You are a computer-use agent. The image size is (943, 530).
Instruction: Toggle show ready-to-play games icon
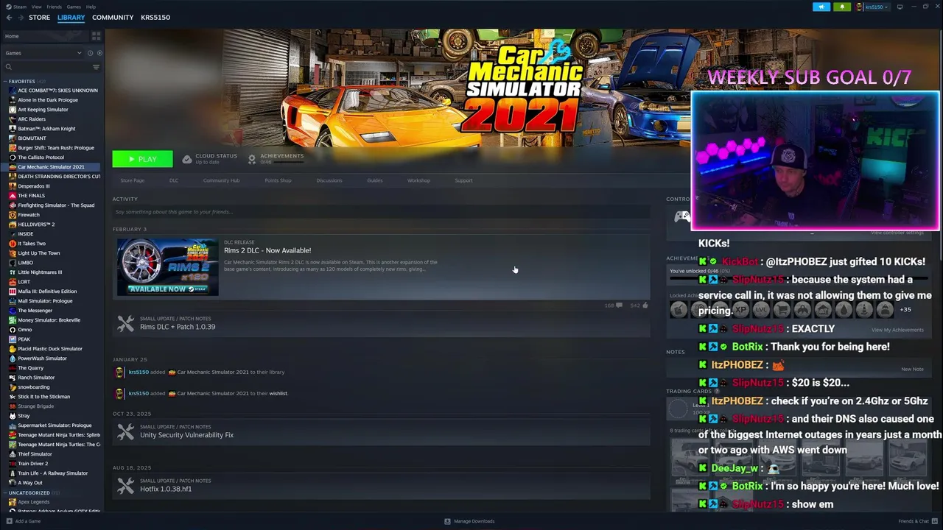(99, 53)
